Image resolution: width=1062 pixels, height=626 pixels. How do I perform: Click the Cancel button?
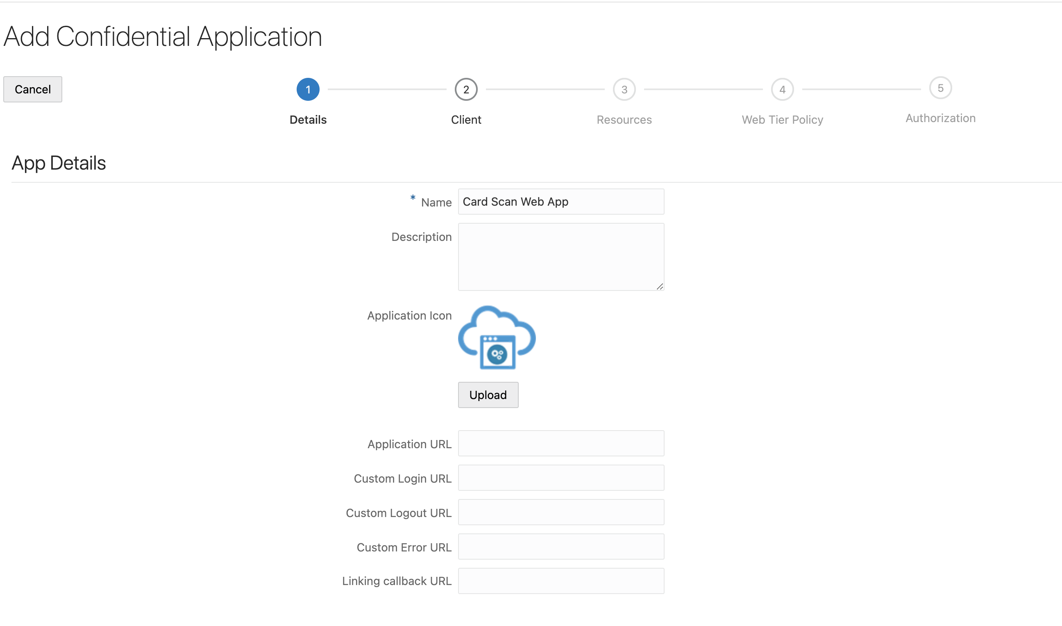32,89
